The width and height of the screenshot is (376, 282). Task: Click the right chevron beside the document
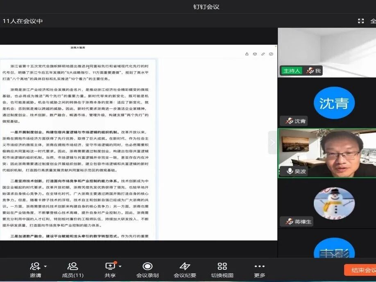pyautogui.click(x=272, y=141)
